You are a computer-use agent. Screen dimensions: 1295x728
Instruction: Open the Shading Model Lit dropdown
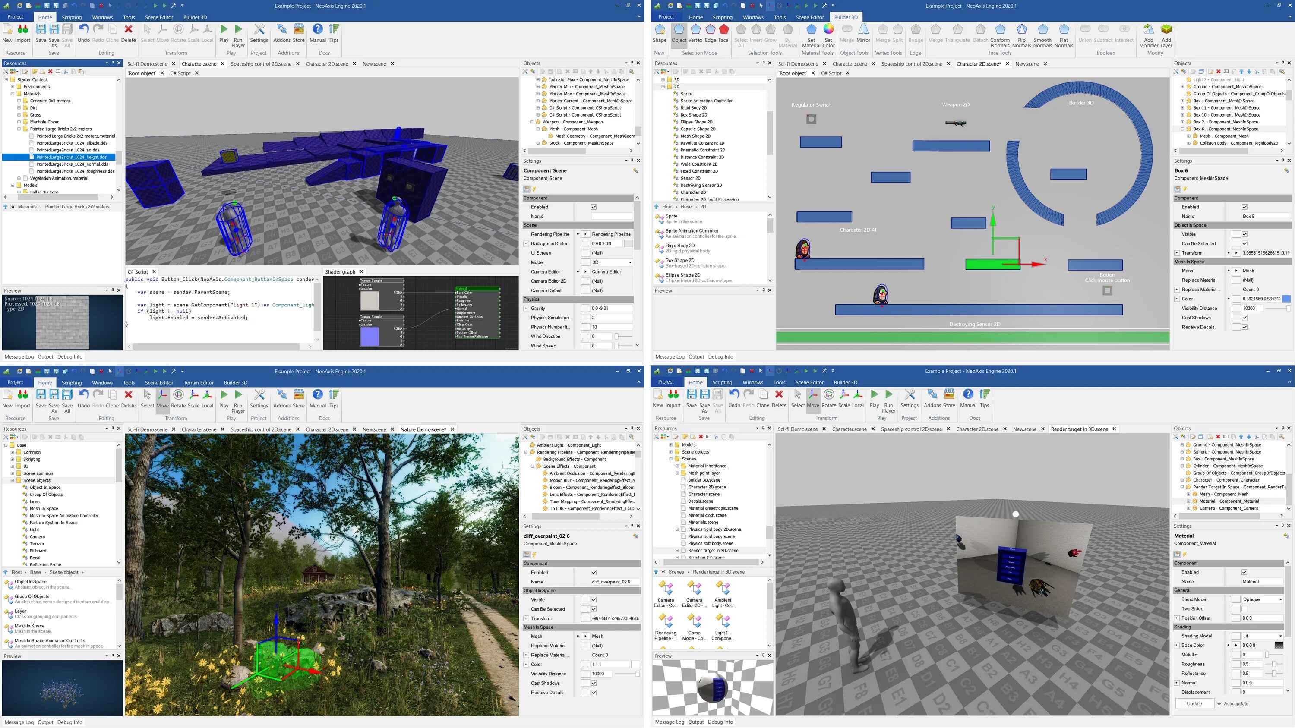click(1262, 636)
